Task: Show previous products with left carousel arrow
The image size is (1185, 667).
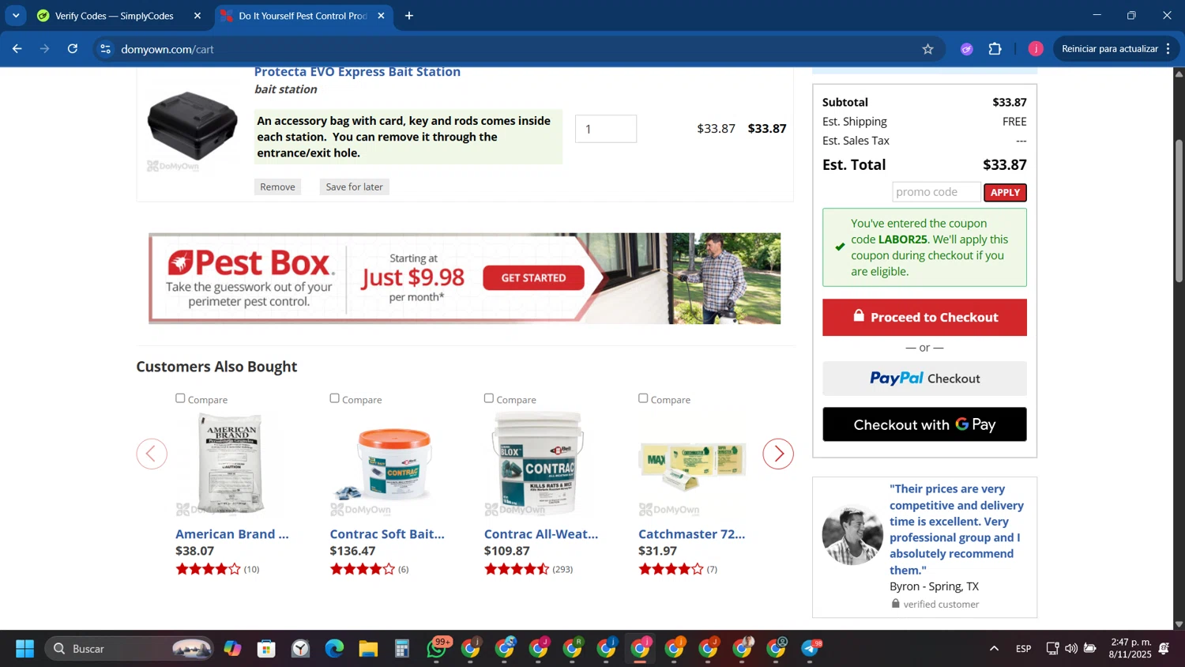Action: click(x=152, y=454)
